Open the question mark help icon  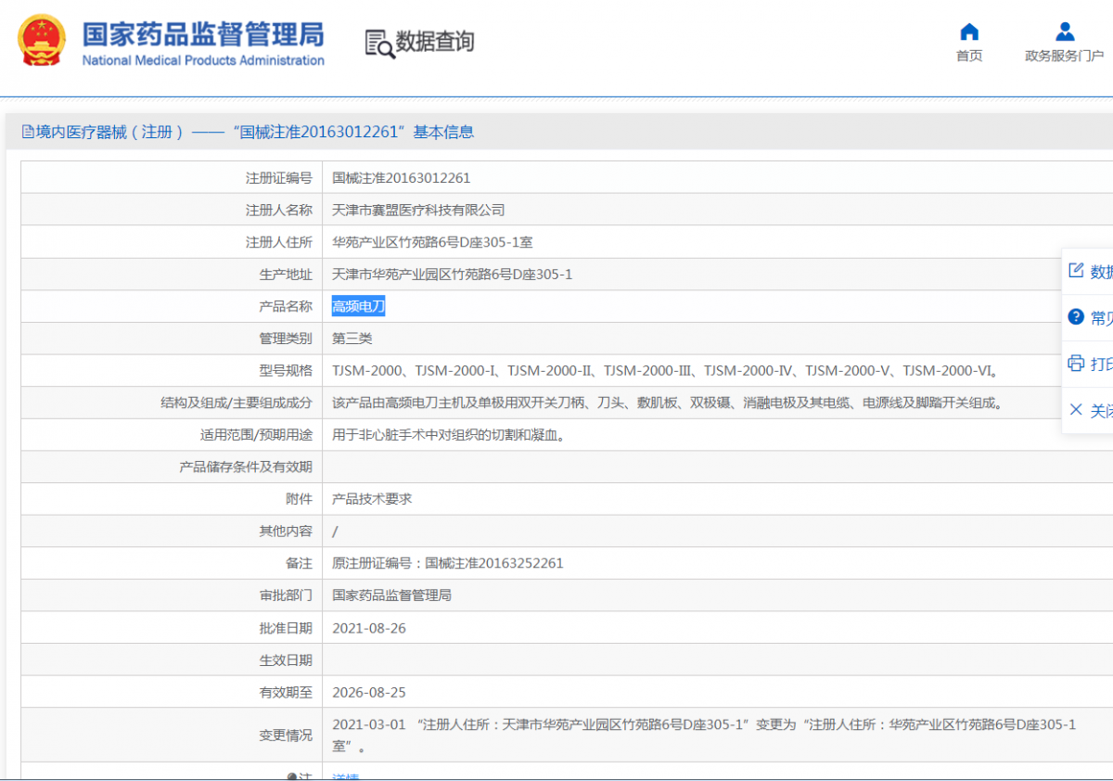pyautogui.click(x=1076, y=317)
